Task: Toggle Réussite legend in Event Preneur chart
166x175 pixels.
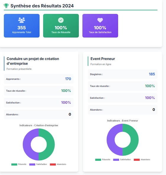Action: click(x=103, y=160)
